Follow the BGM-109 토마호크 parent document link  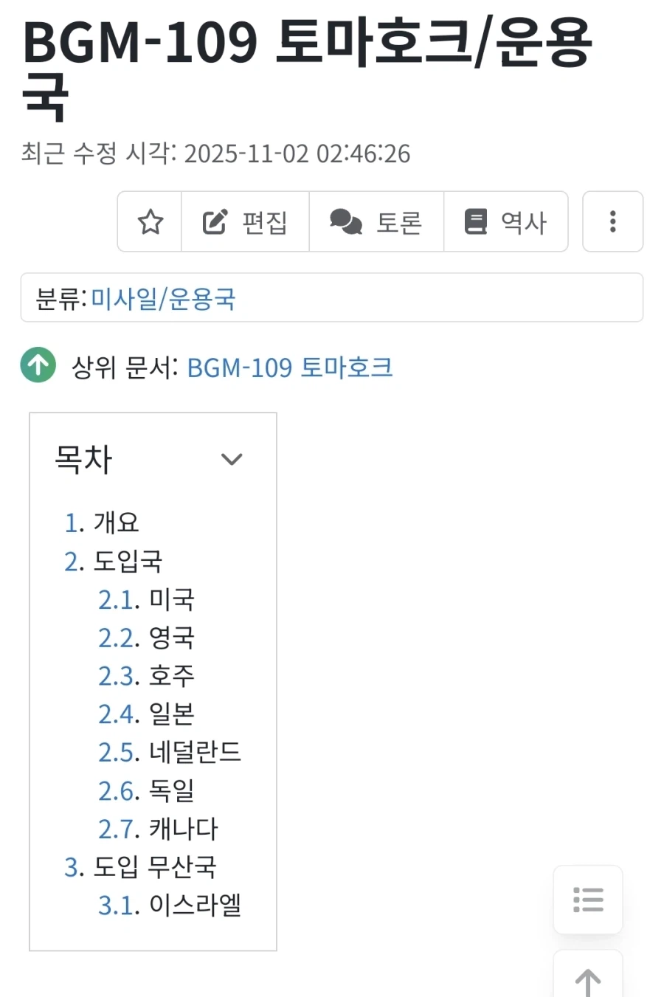pos(291,367)
